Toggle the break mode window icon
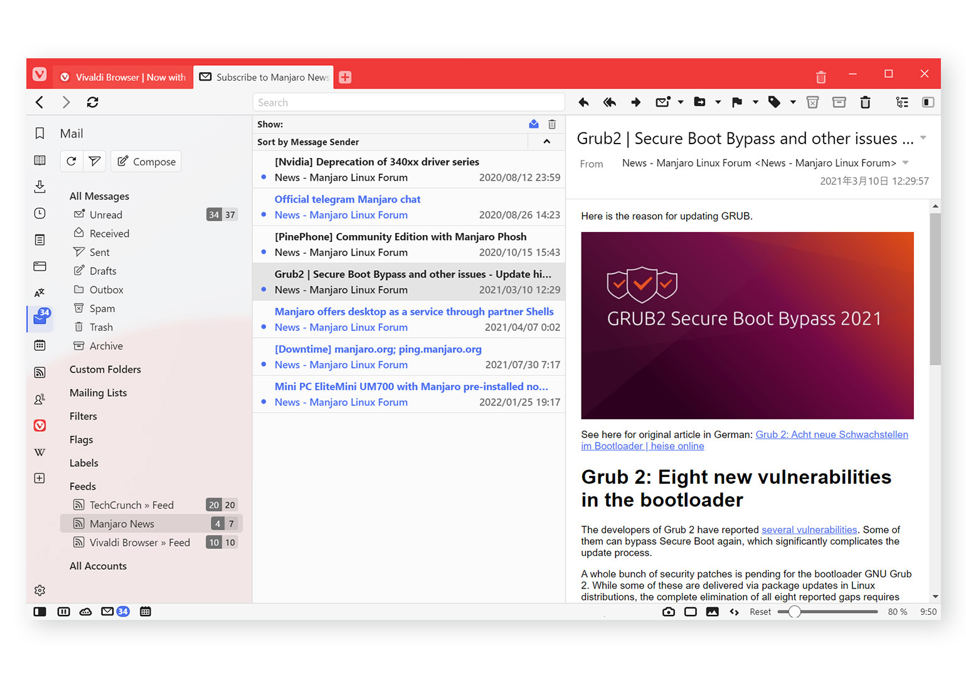This screenshot has width=966, height=677. tap(691, 612)
